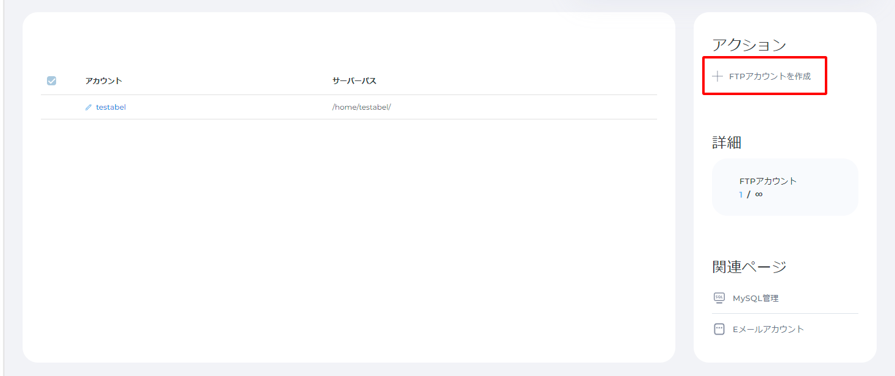
Task: Click the FTPアカウントを作成 text link
Action: coord(769,77)
